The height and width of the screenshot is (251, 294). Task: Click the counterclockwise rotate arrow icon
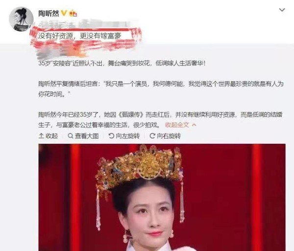[111, 136]
